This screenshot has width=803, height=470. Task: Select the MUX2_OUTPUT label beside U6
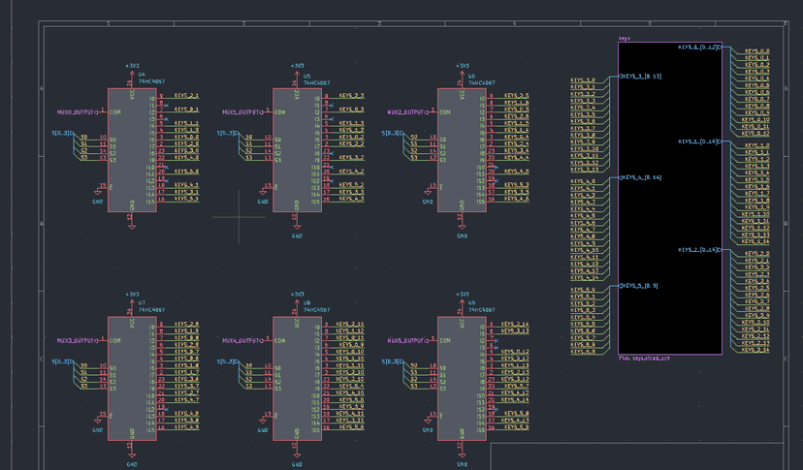[407, 112]
